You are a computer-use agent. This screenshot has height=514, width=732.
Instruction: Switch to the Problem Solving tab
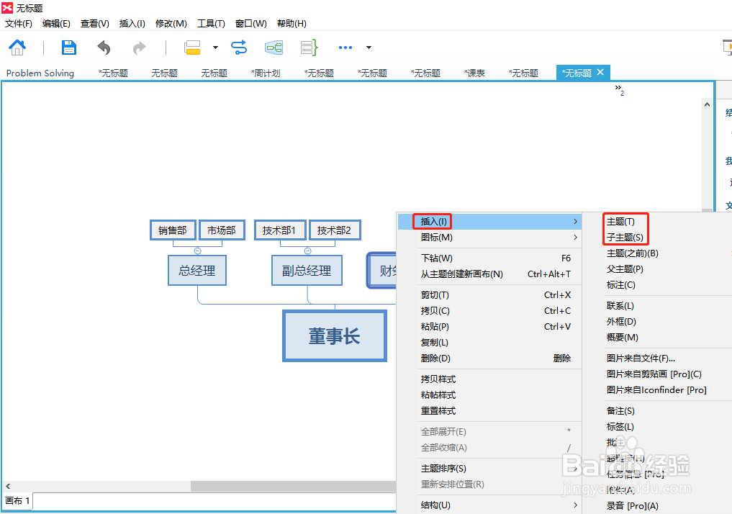pos(40,73)
